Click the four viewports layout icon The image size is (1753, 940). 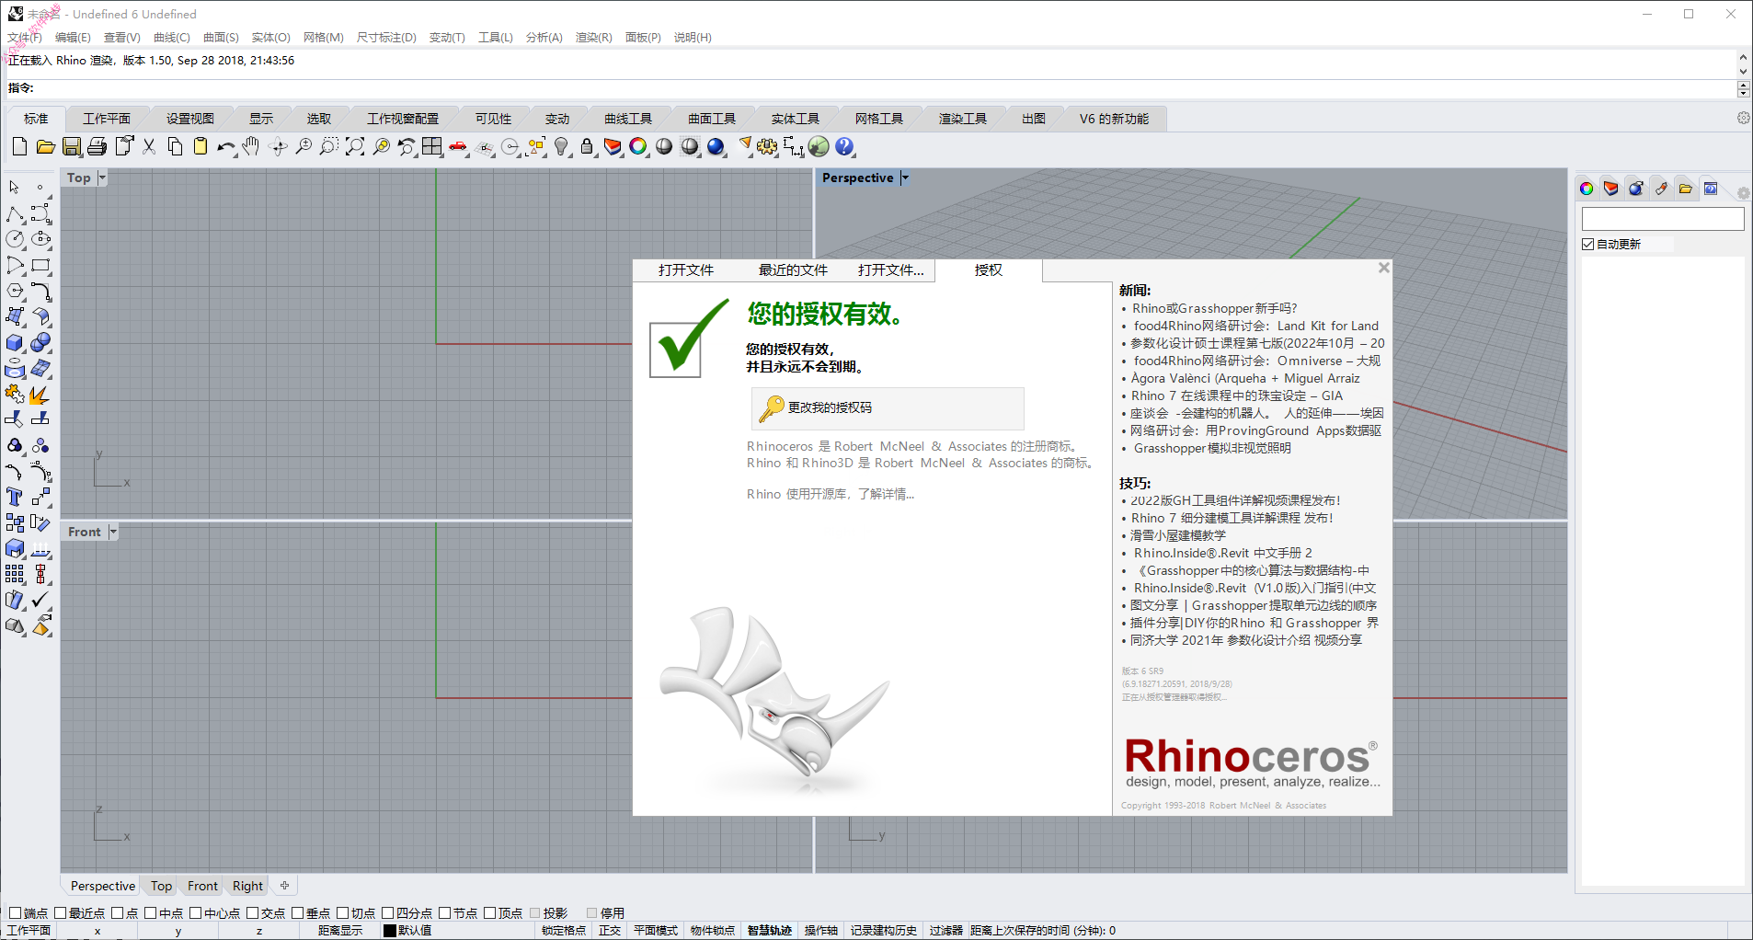(432, 146)
